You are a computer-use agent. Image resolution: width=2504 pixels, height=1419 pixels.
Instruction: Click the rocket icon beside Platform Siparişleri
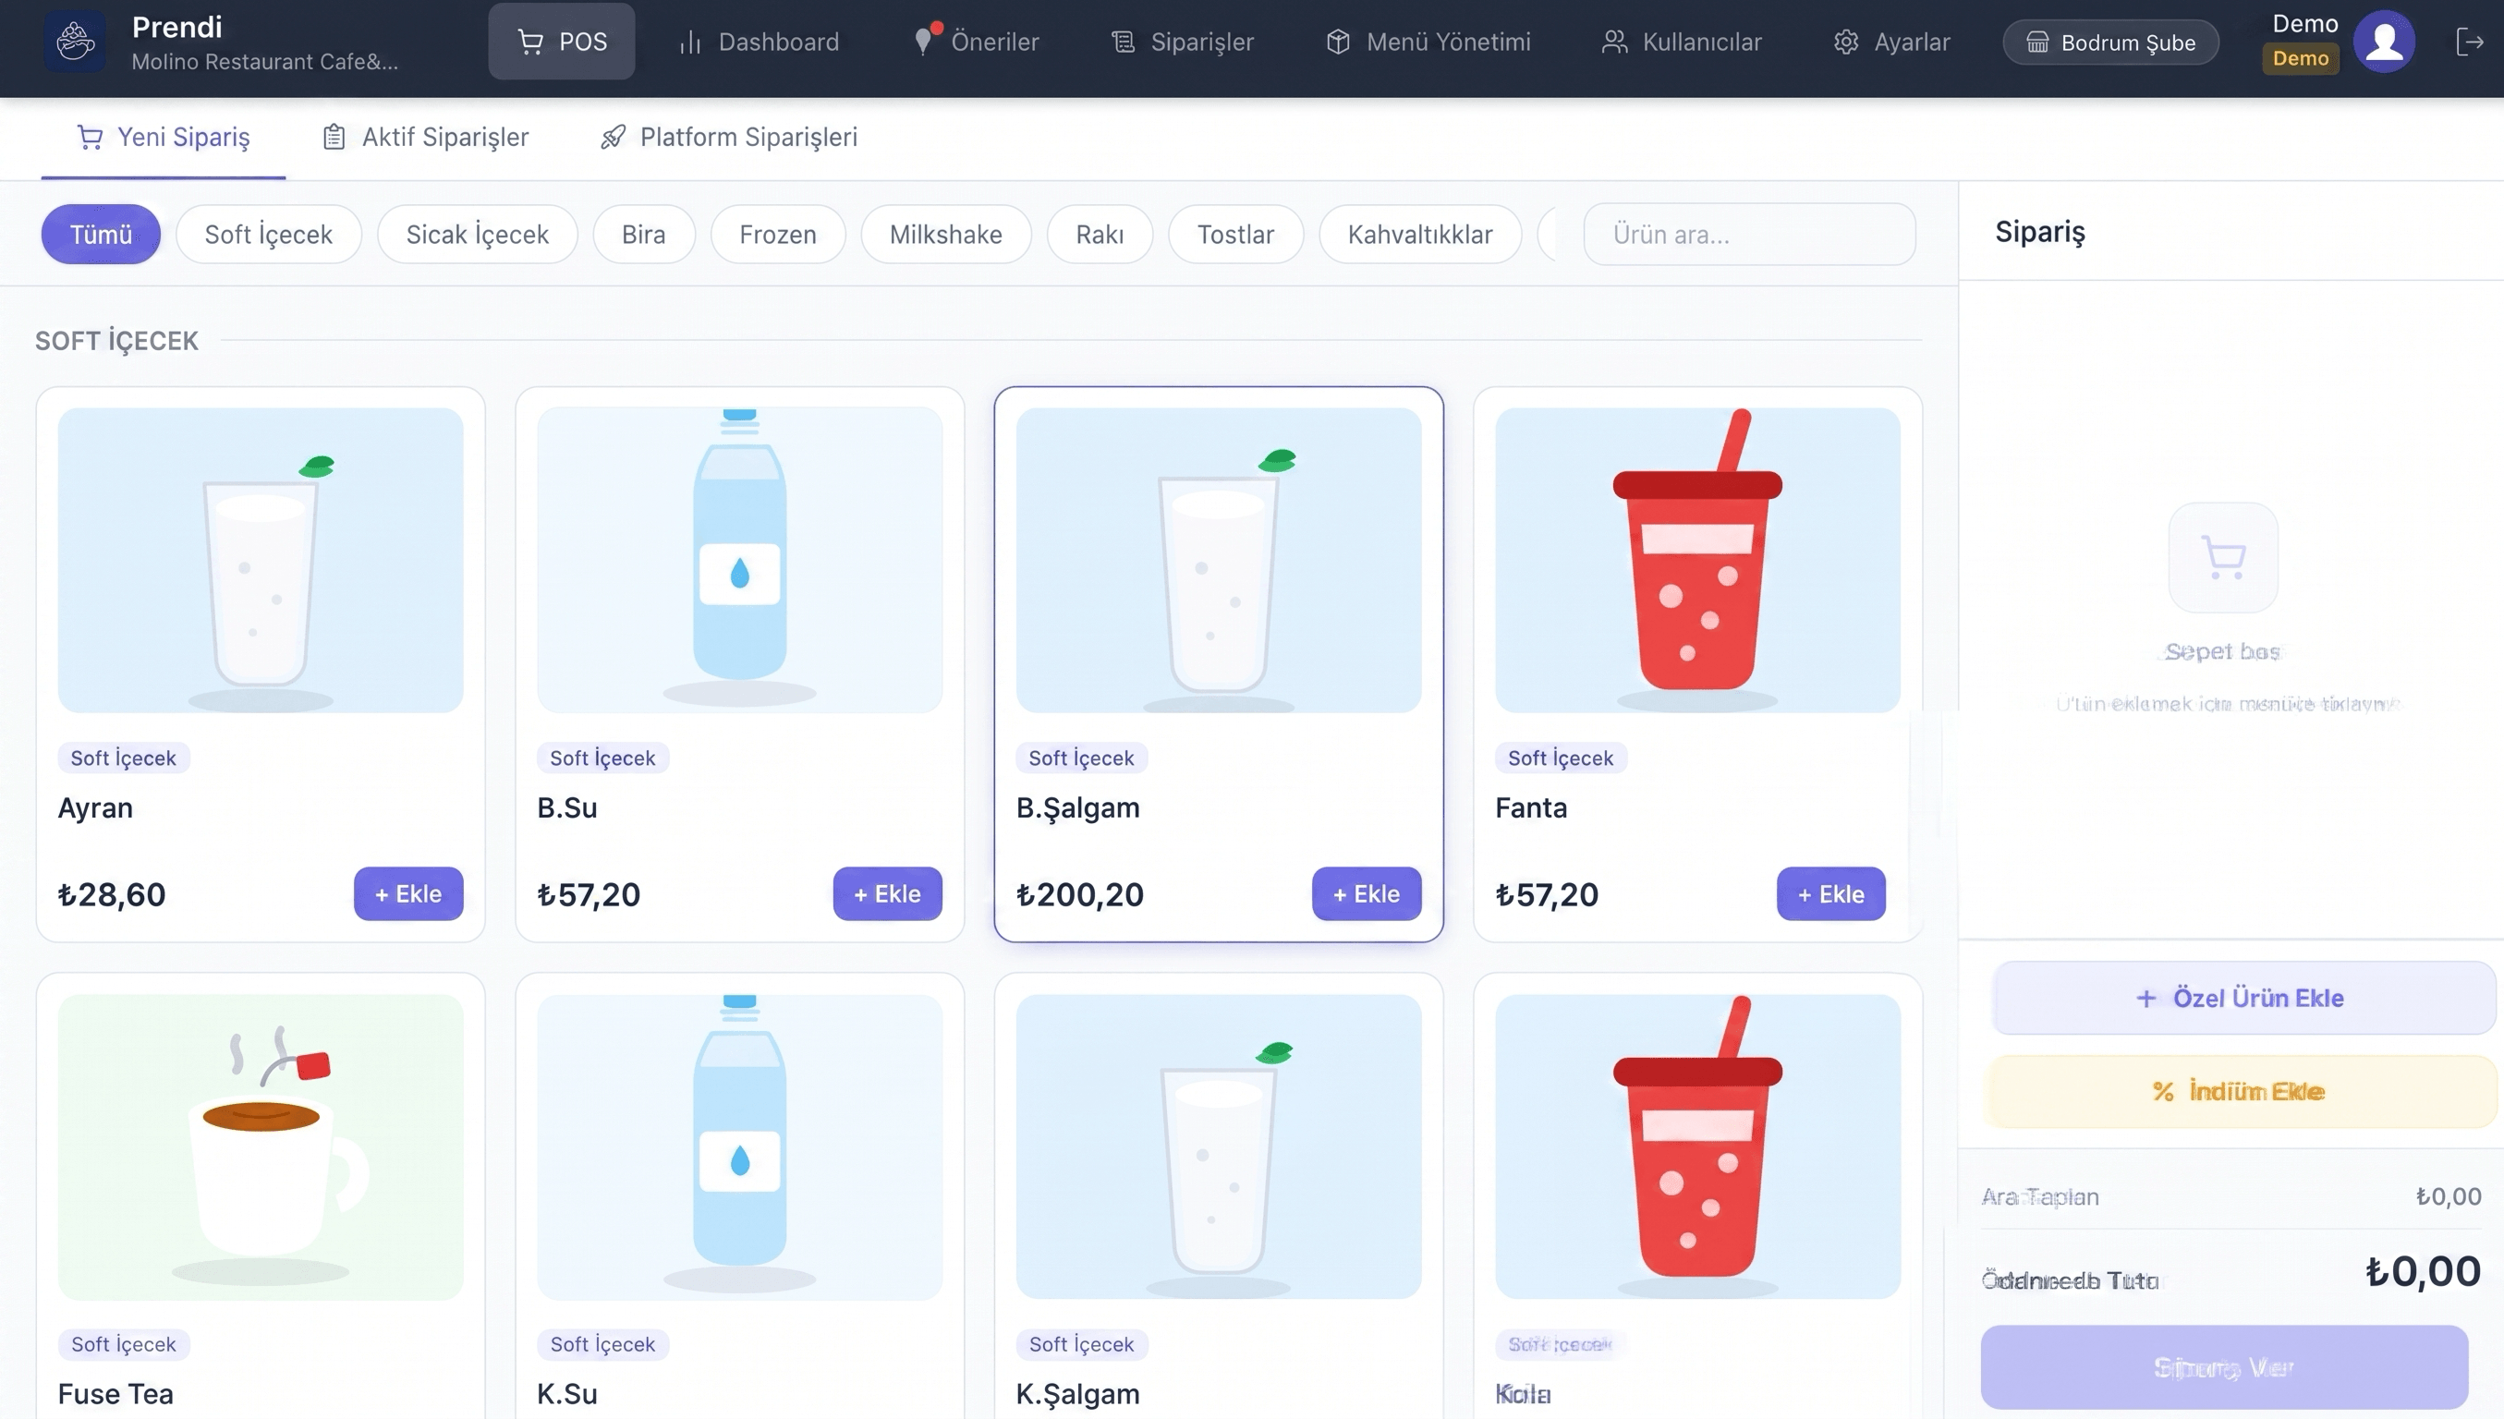coord(614,138)
